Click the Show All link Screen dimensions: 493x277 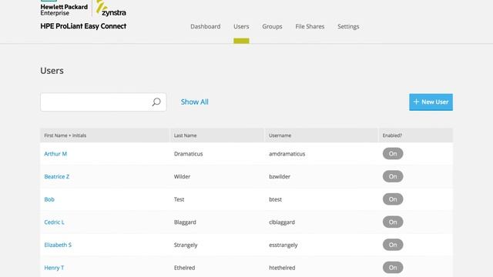point(195,102)
